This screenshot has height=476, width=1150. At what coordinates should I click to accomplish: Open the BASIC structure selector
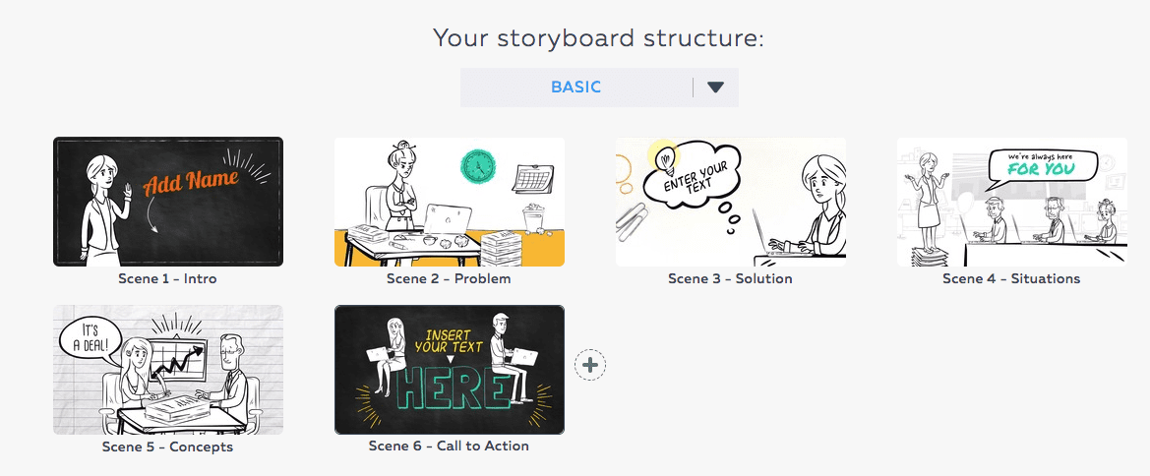click(x=576, y=87)
